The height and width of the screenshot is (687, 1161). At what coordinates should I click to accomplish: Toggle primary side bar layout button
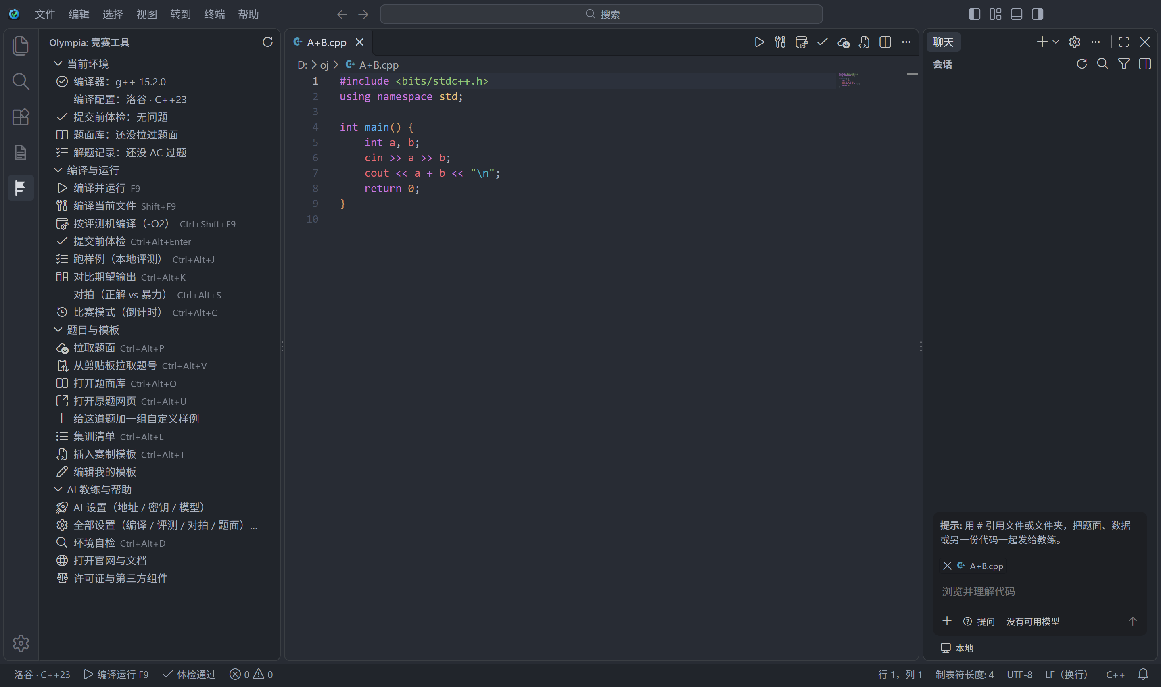click(974, 15)
